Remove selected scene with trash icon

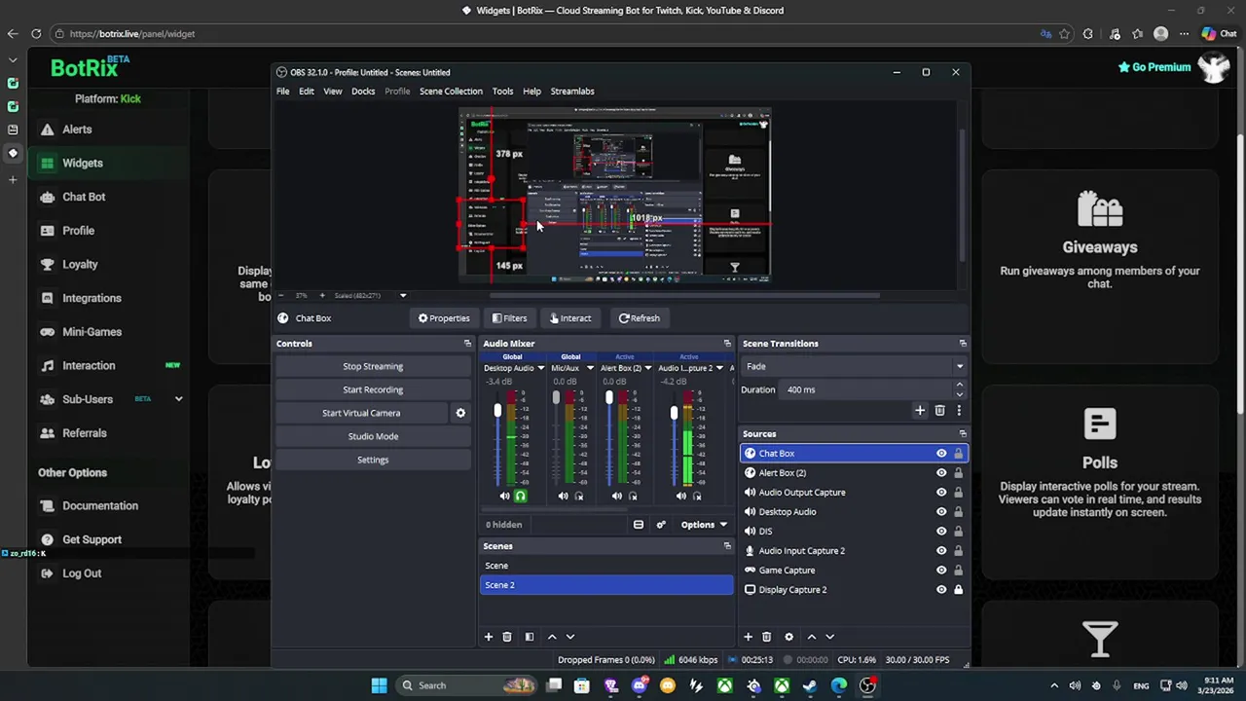pyautogui.click(x=506, y=637)
